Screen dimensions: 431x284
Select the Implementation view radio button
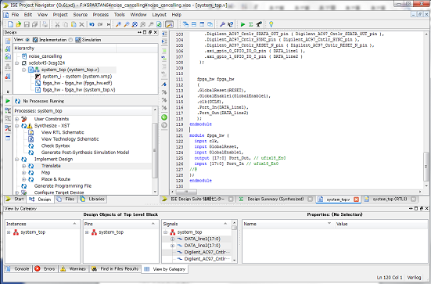(27, 40)
